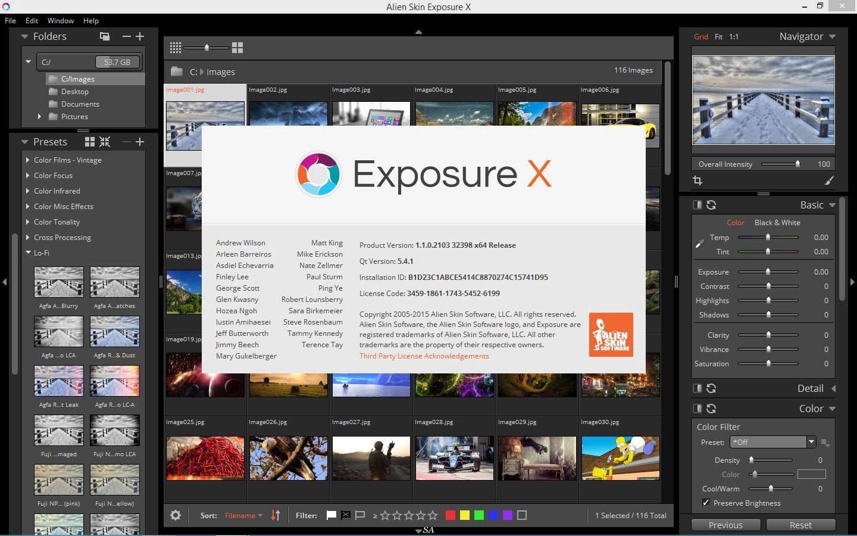857x536 pixels.
Task: Open the Edit menu
Action: pos(32,20)
